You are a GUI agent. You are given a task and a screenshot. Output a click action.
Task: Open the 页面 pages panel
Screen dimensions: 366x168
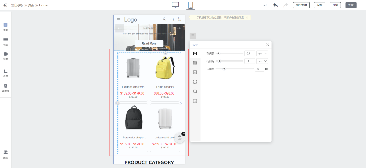[5, 27]
